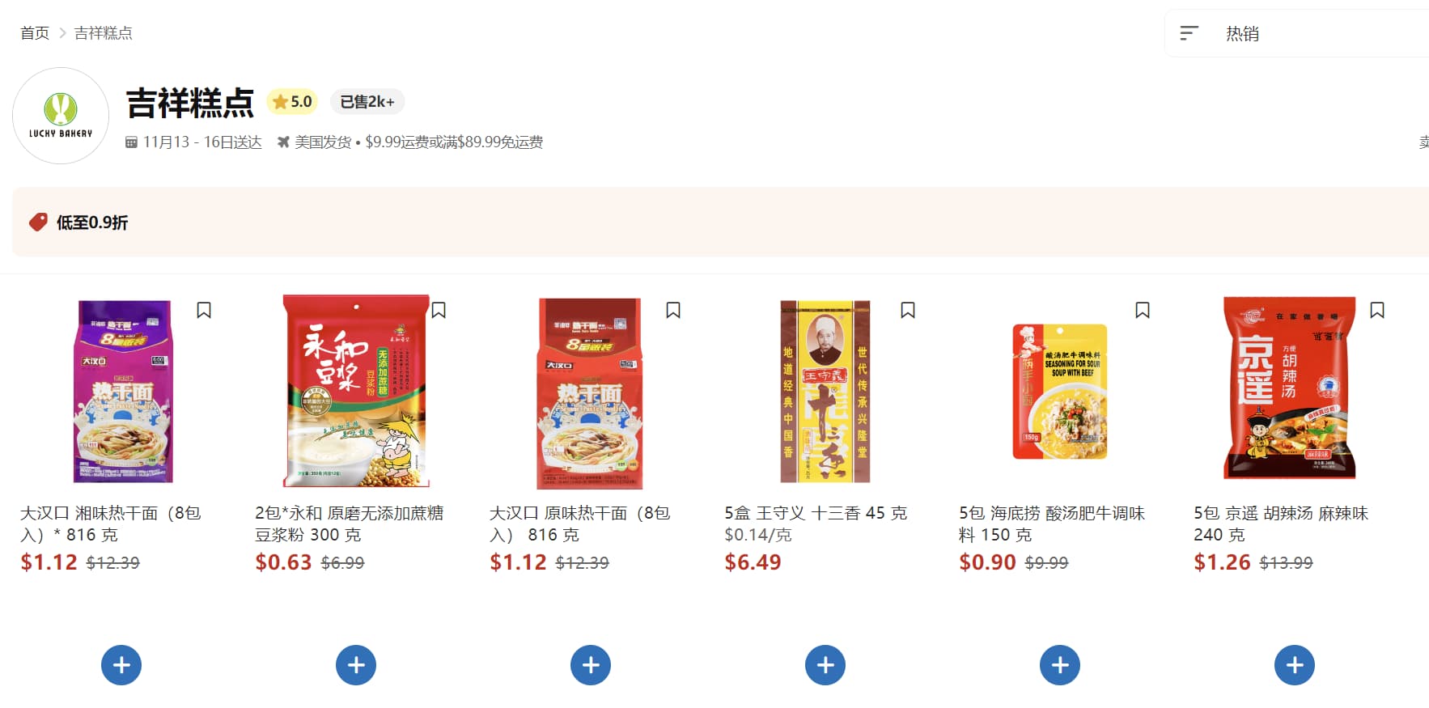Add 海底捞酸汤肥牛调味料 to cart
The width and height of the screenshot is (1429, 708).
pos(1060,665)
